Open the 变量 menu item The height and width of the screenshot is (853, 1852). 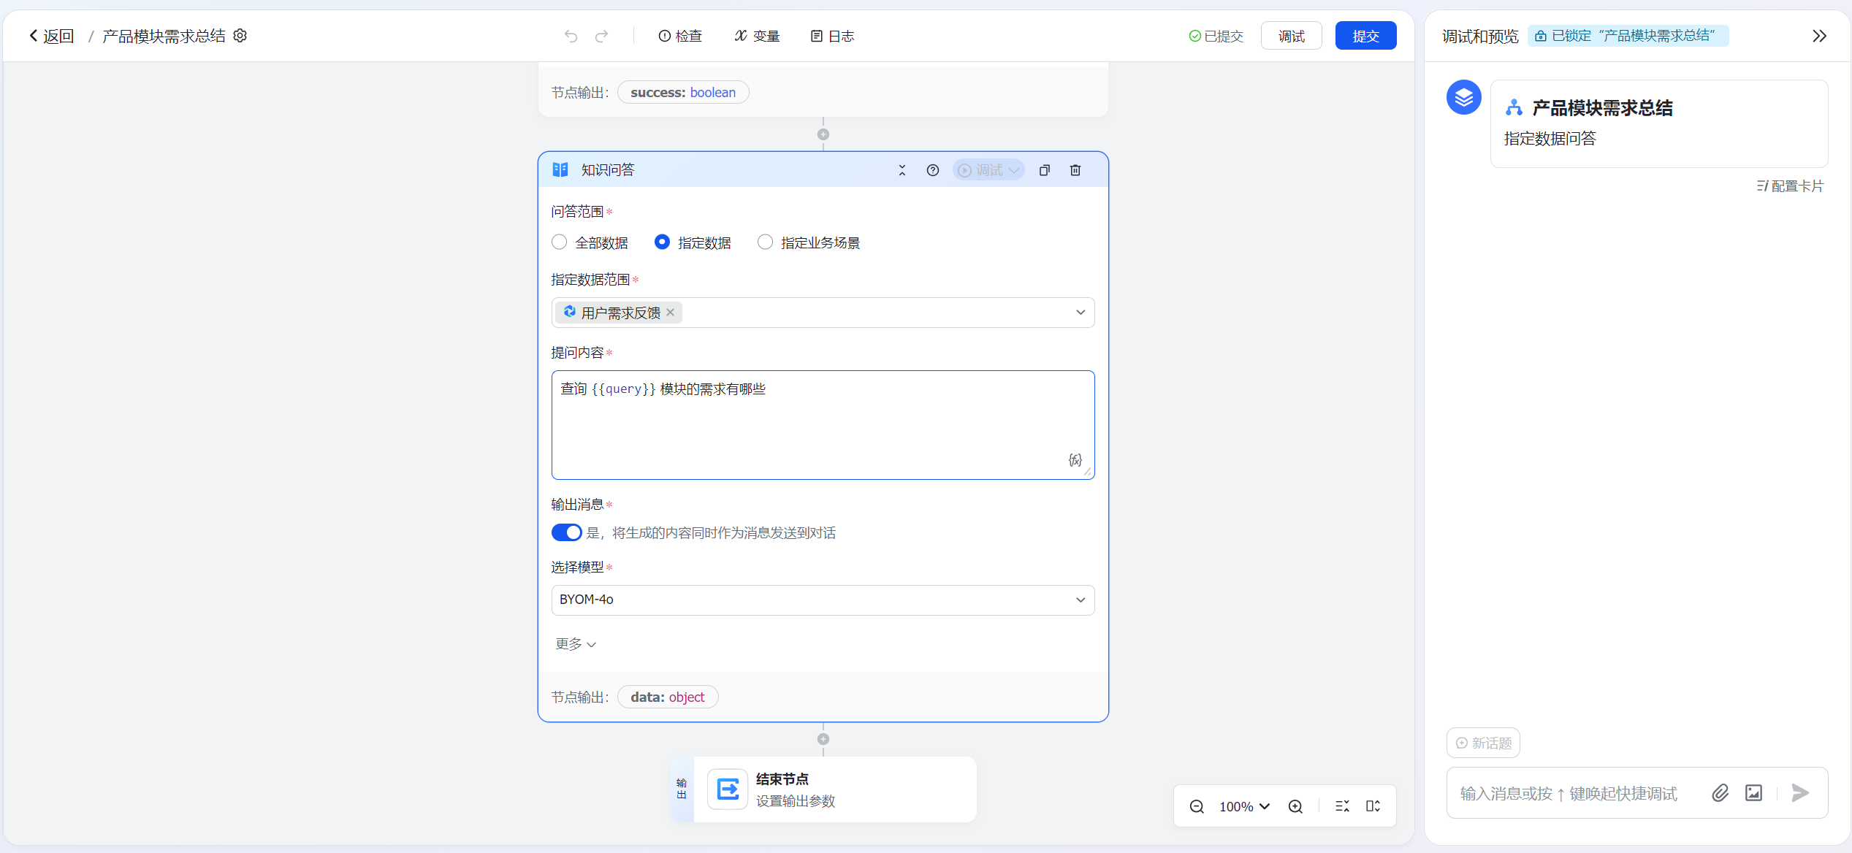(757, 36)
